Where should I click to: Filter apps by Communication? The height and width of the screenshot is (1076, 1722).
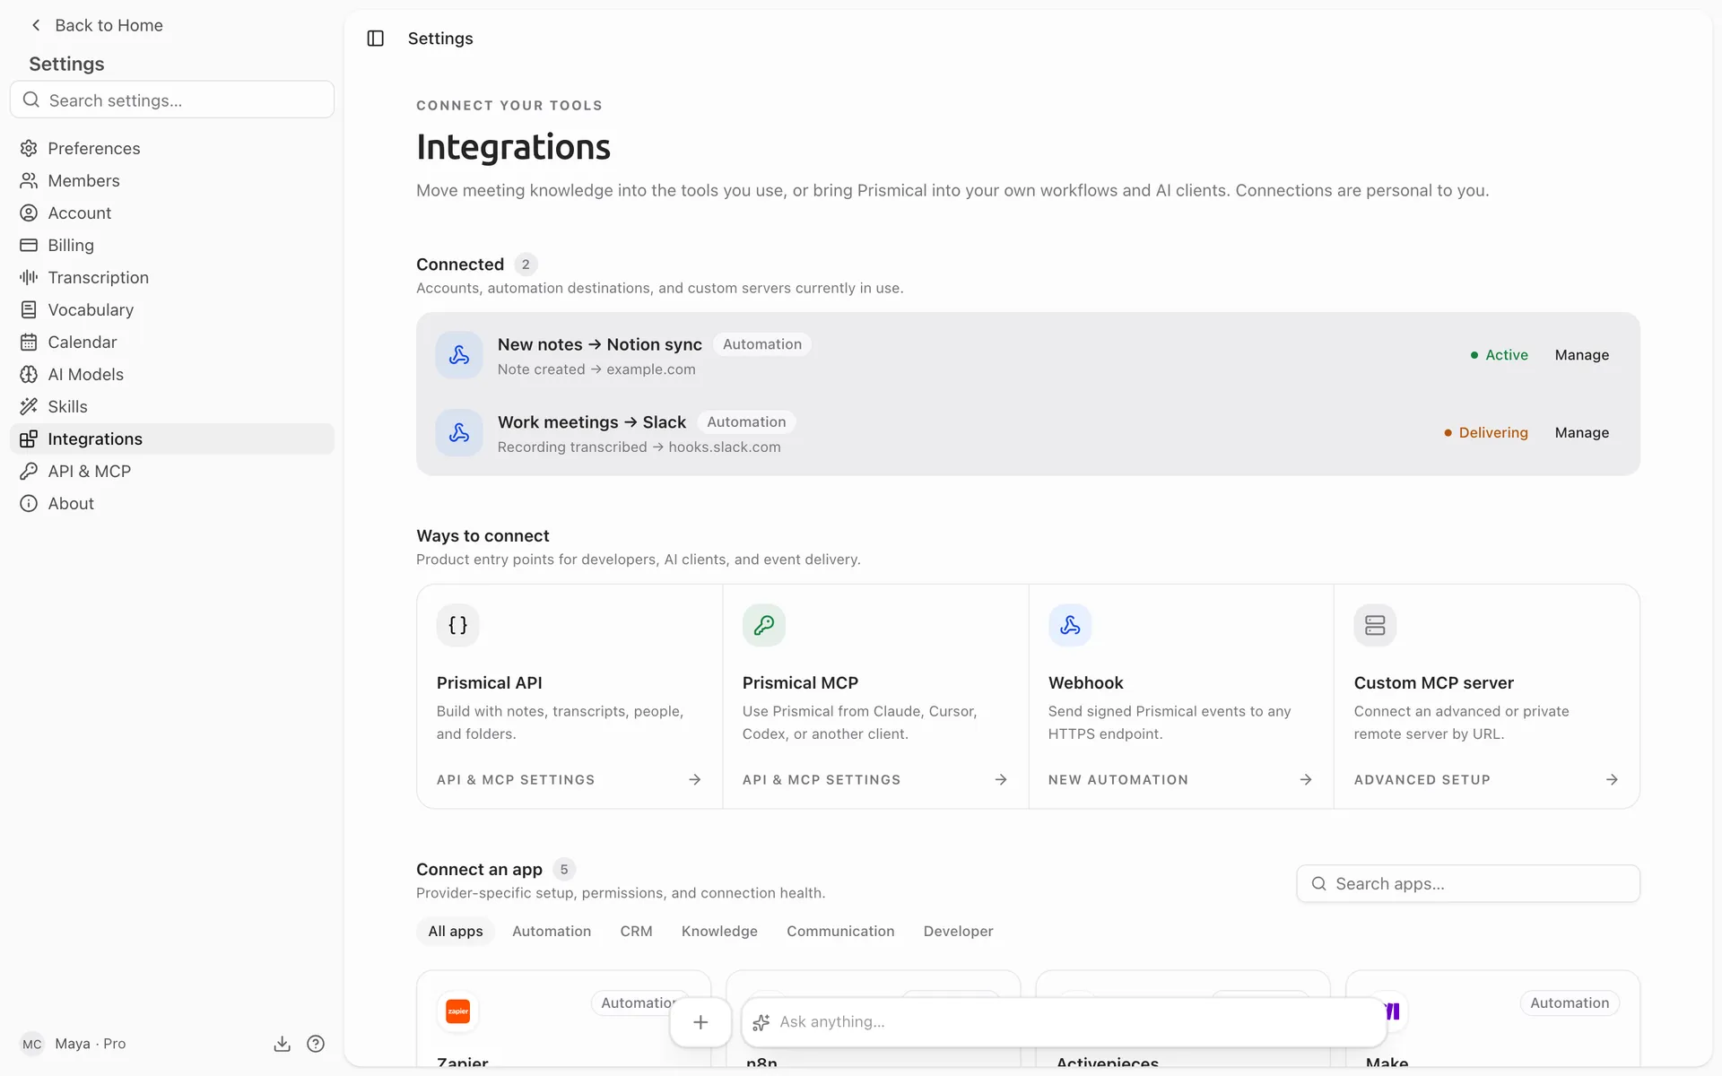coord(840,931)
